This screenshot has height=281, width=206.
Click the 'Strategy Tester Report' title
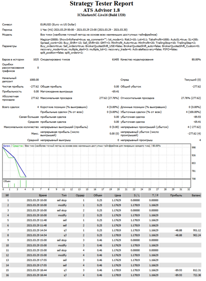pyautogui.click(x=102, y=3)
